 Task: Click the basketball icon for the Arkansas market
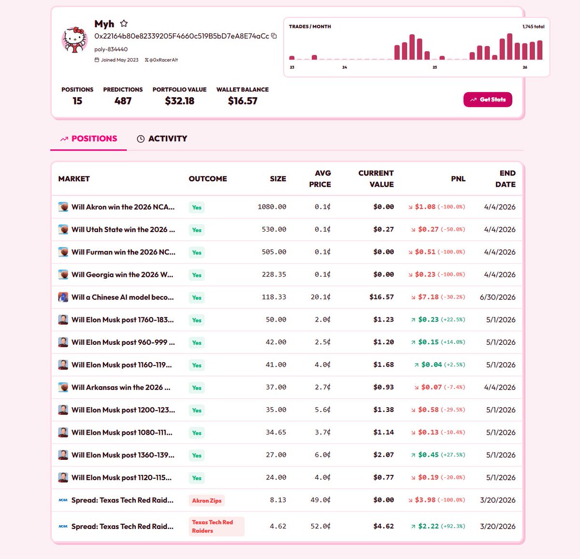pyautogui.click(x=63, y=387)
